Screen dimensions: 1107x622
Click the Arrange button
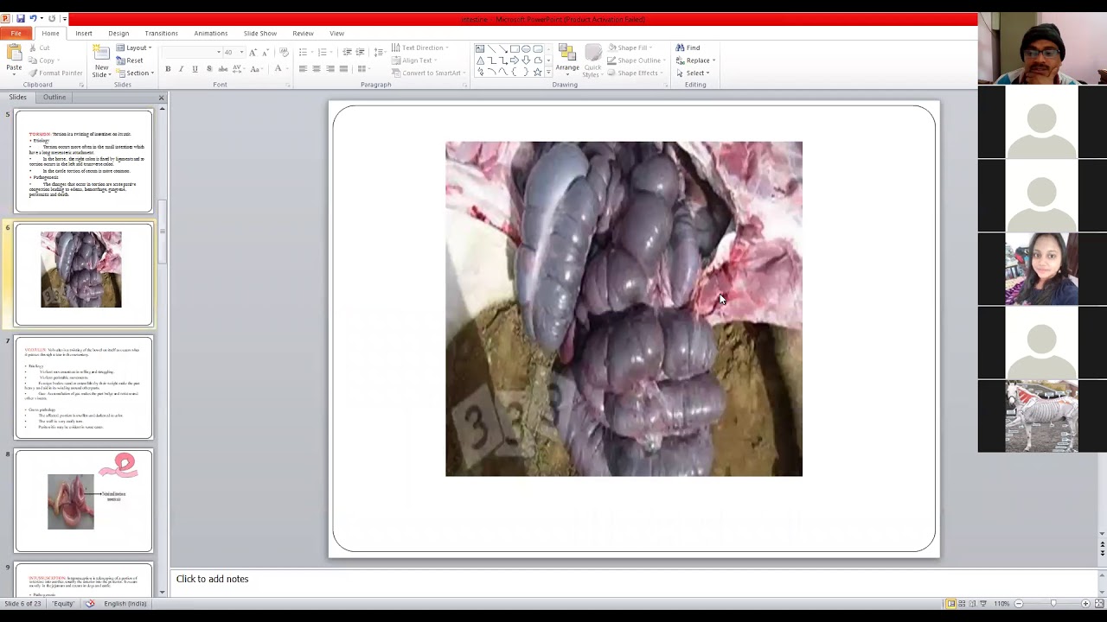pos(567,59)
